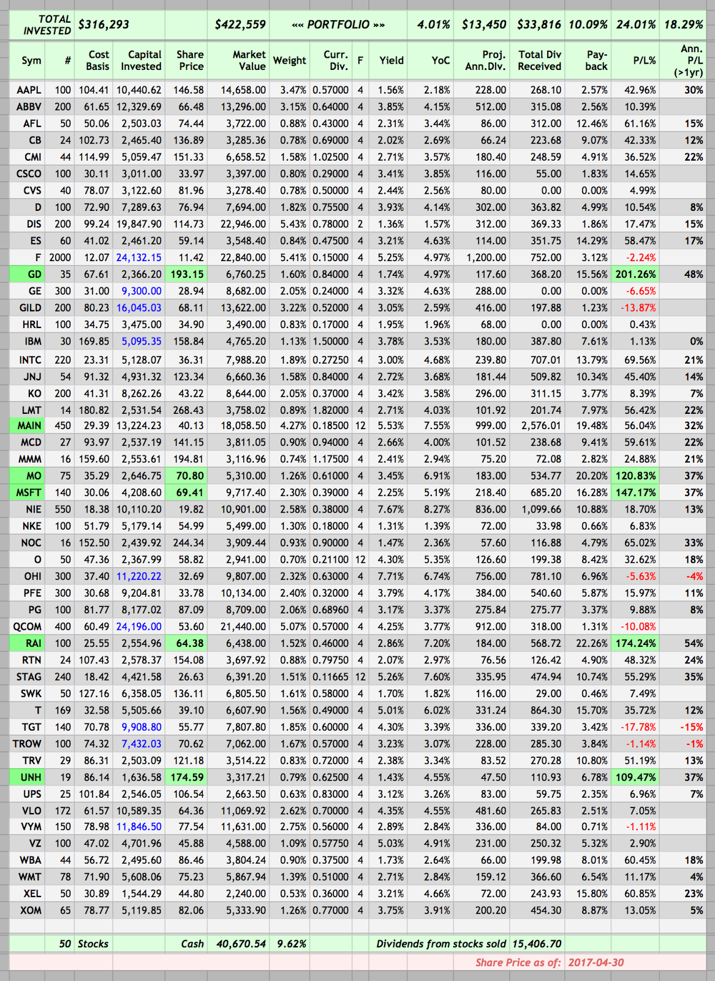
Task: Click UNH's share price 174.59
Action: pos(186,777)
